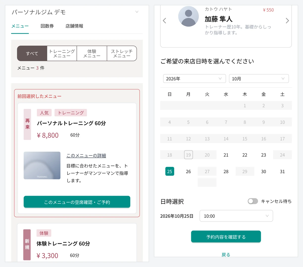Go to next trainer with right arrow
This screenshot has height=267, width=303.
[287, 20]
